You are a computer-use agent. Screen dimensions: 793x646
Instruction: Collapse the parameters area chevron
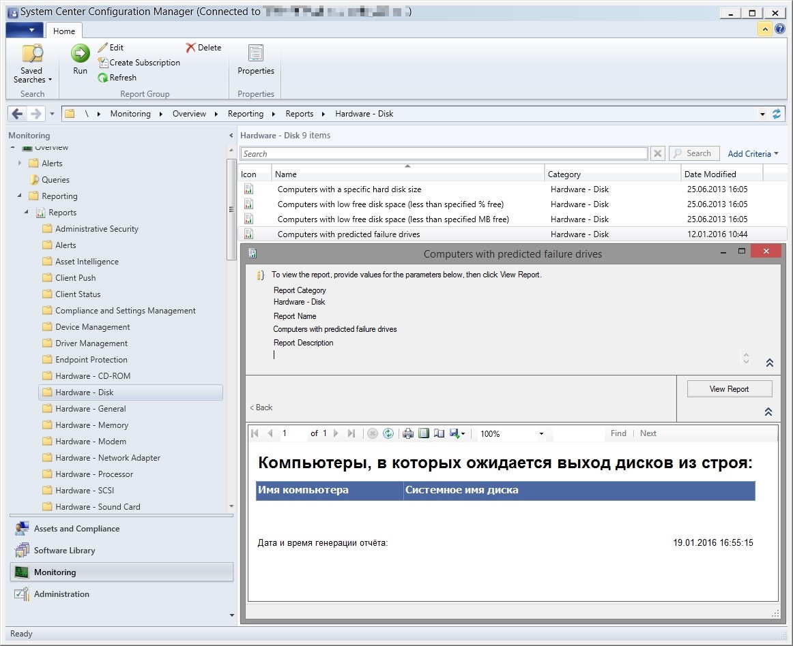click(x=769, y=363)
